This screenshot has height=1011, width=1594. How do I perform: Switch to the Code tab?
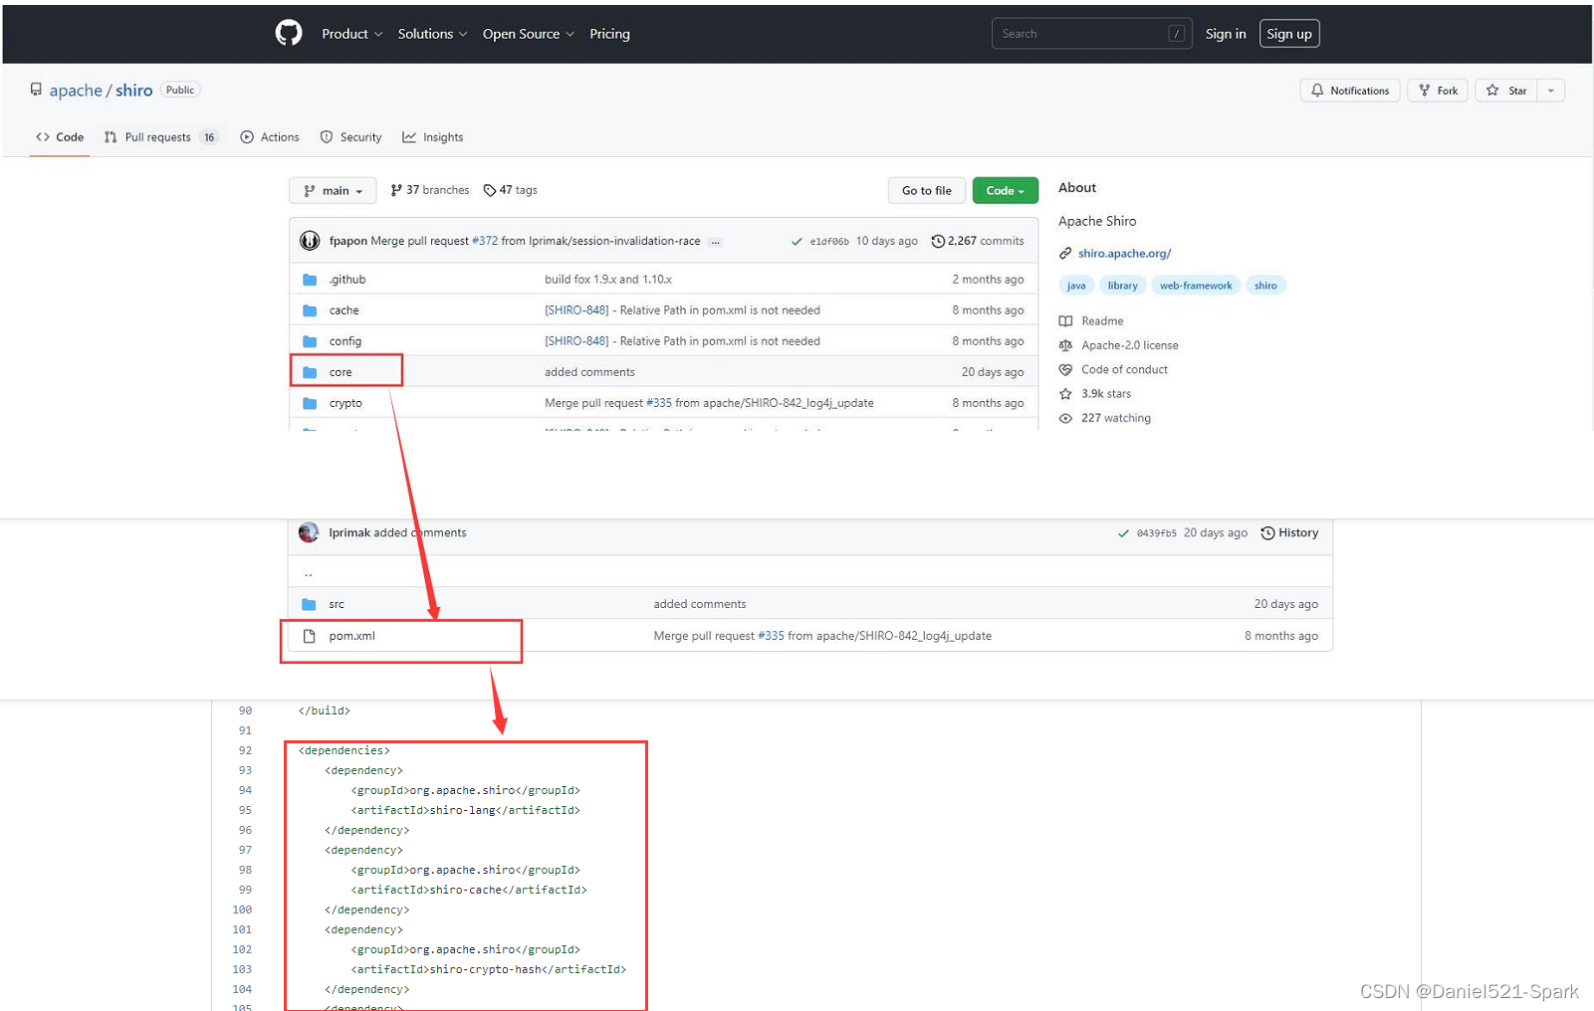60,137
